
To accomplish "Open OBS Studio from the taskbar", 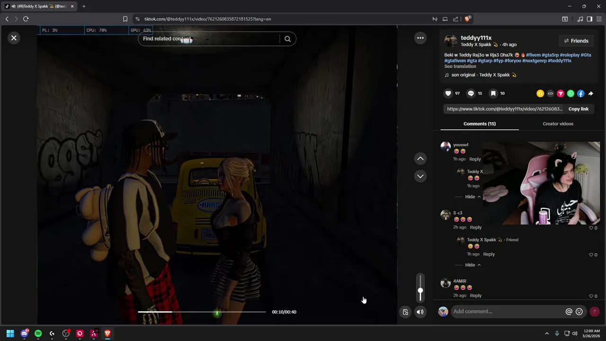I will [66, 333].
